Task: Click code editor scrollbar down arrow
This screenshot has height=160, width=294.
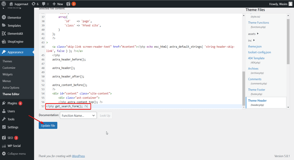Action: point(243,107)
